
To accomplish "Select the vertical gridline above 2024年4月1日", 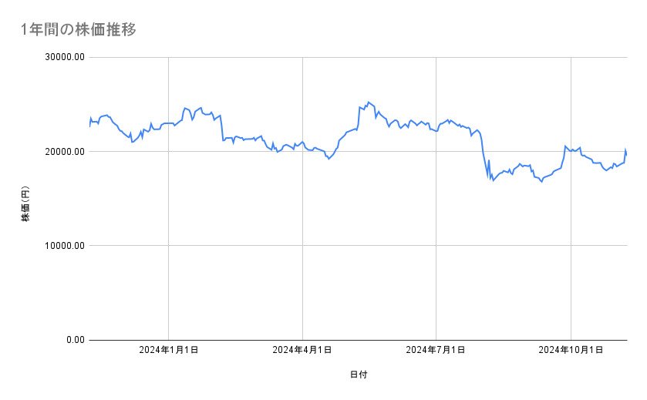I will pyautogui.click(x=302, y=231).
